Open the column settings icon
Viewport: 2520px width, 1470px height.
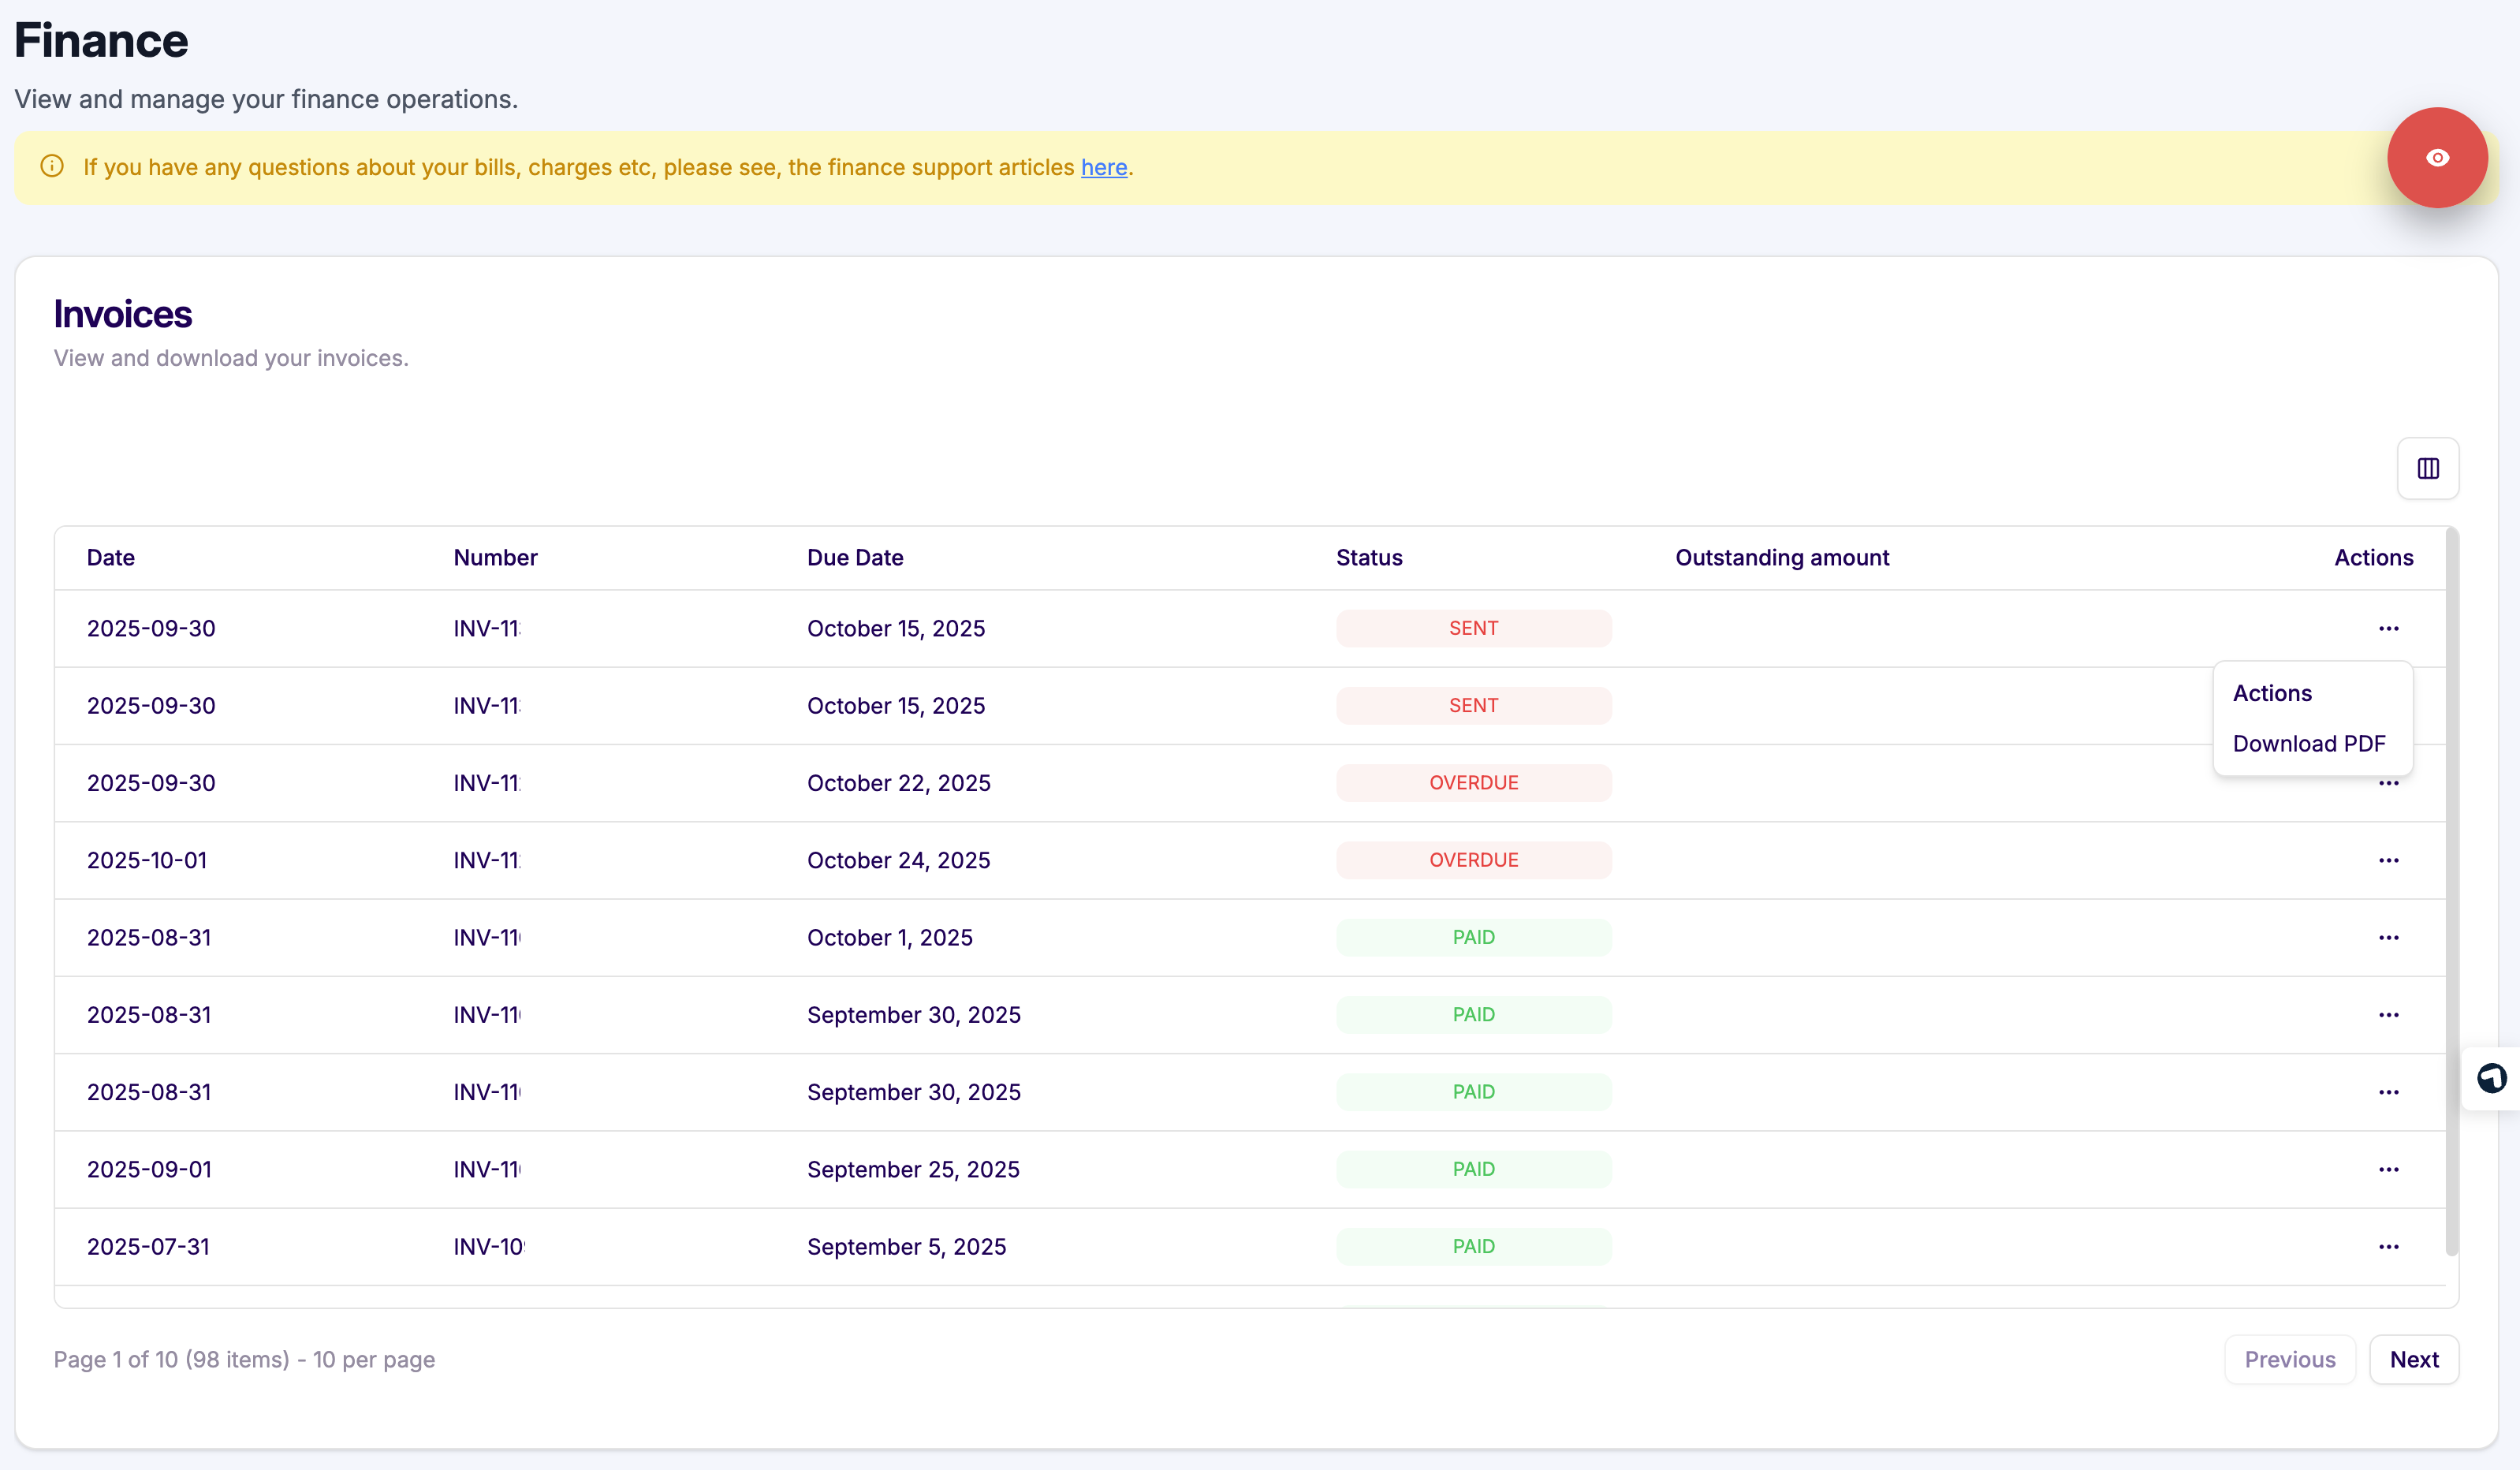point(2427,468)
